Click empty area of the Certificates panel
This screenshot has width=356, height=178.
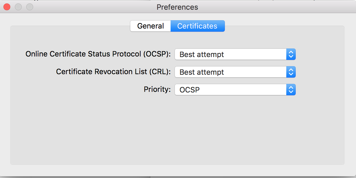(x=177, y=131)
